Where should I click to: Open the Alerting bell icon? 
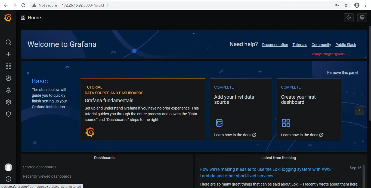[x=8, y=90]
